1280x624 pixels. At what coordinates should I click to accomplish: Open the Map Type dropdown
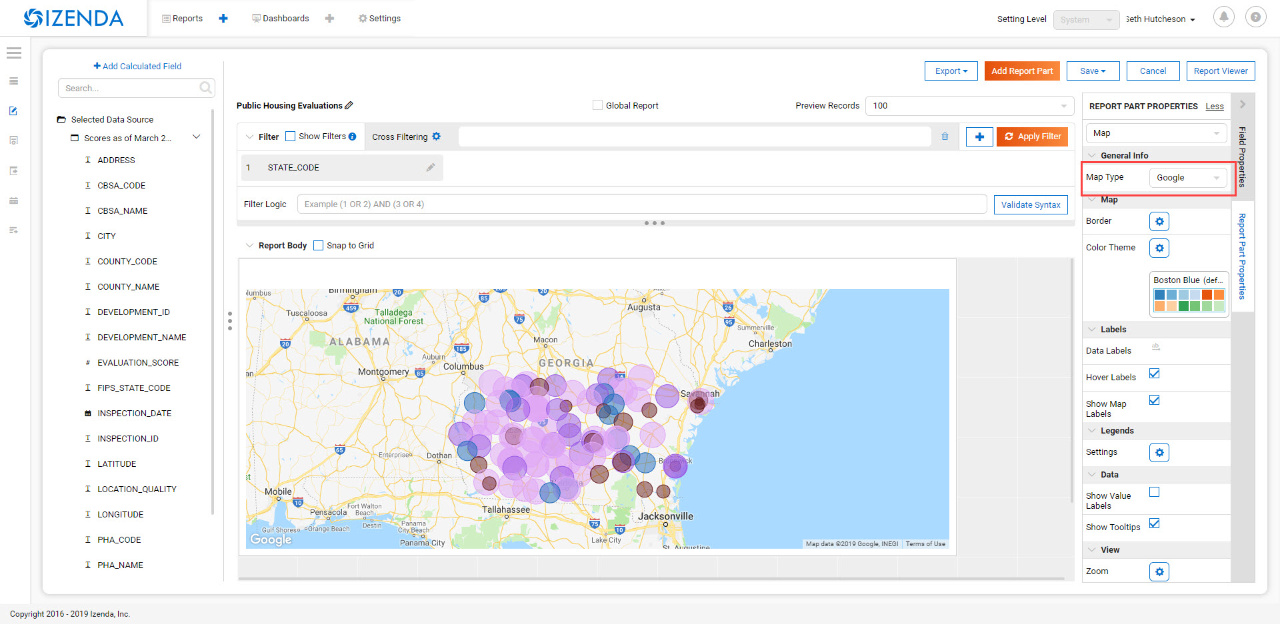tap(1188, 178)
